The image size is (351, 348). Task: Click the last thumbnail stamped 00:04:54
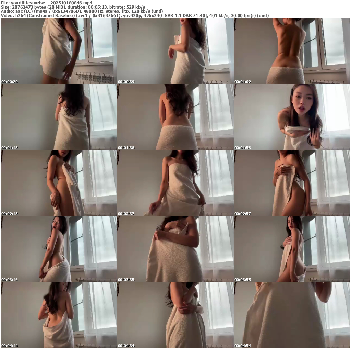click(292, 315)
